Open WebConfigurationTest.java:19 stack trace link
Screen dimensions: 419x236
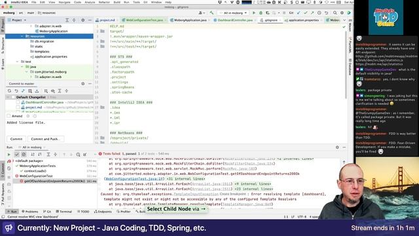pyautogui.click(x=134, y=179)
